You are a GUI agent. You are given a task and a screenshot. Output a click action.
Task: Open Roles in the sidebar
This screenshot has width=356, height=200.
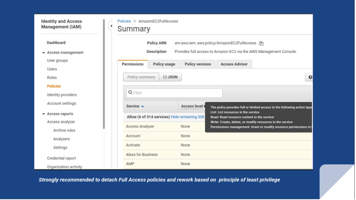coord(52,78)
